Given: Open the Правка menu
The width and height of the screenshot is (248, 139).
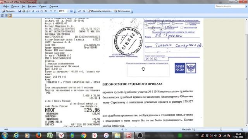Looking at the screenshot, I should pyautogui.click(x=15, y=7).
